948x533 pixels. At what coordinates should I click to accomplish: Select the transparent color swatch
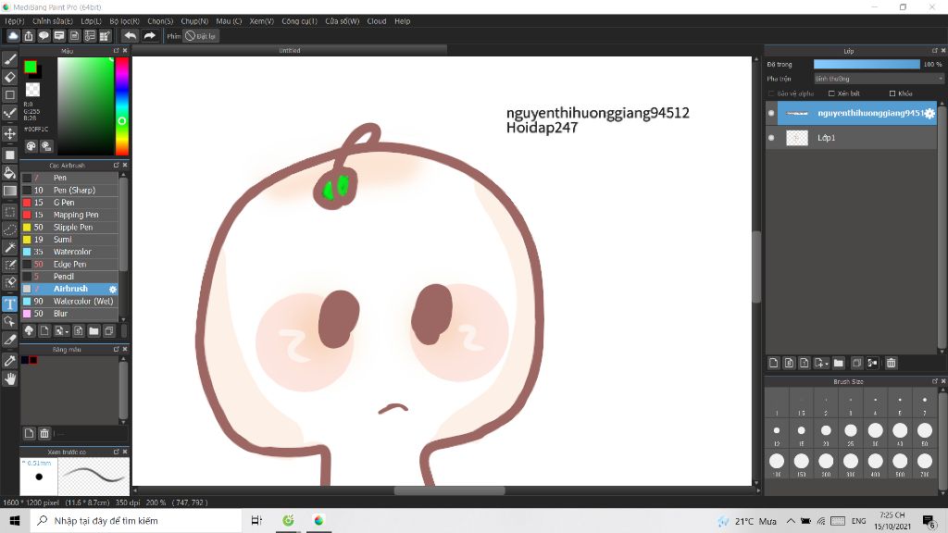(x=32, y=90)
